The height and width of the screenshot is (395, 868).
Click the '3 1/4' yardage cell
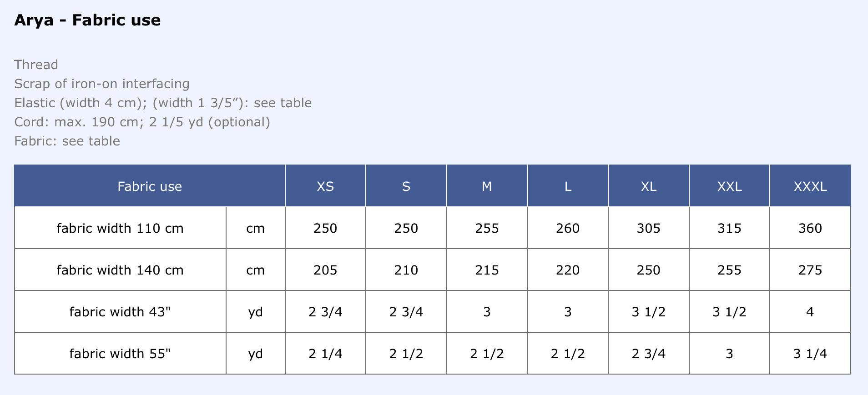pyautogui.click(x=810, y=354)
